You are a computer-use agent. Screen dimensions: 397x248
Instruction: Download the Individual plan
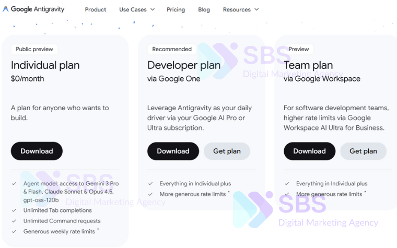point(37,151)
